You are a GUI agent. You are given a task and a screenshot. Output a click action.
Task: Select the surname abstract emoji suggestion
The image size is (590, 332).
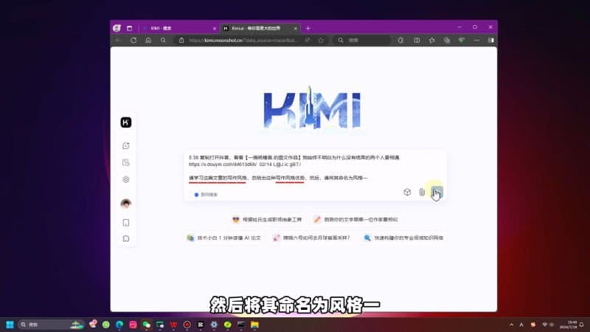coord(266,219)
